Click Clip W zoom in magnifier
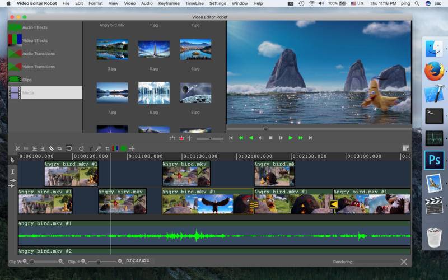This screenshot has height=280, width=448. point(61,262)
